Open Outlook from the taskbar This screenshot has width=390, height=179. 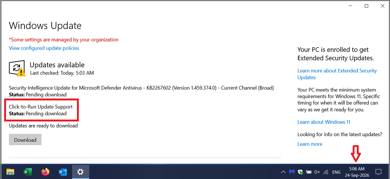pos(63,171)
